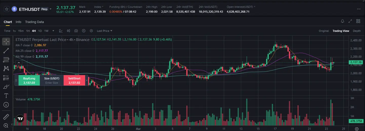
Task: Set chart interval to 1s
Action: (x=14, y=31)
